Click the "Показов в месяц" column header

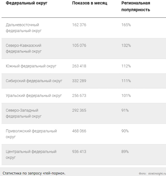(89, 3)
